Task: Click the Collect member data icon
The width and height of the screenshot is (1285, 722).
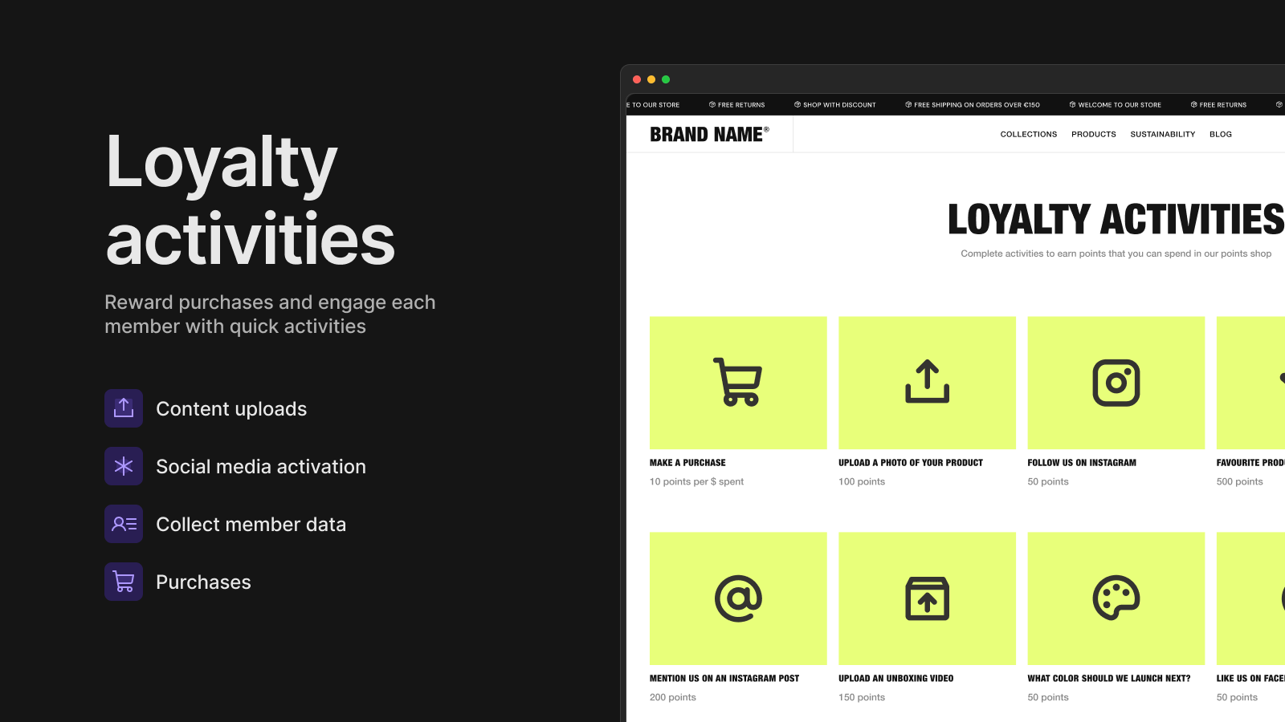Action: pyautogui.click(x=123, y=524)
